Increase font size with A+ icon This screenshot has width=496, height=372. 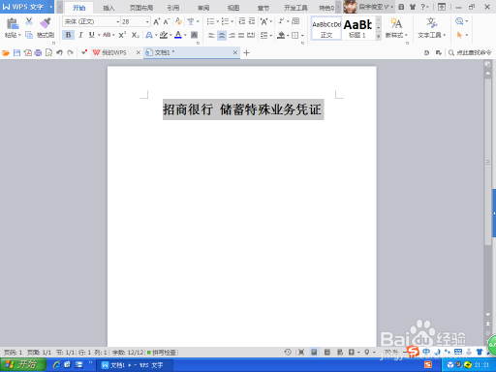pyautogui.click(x=157, y=21)
